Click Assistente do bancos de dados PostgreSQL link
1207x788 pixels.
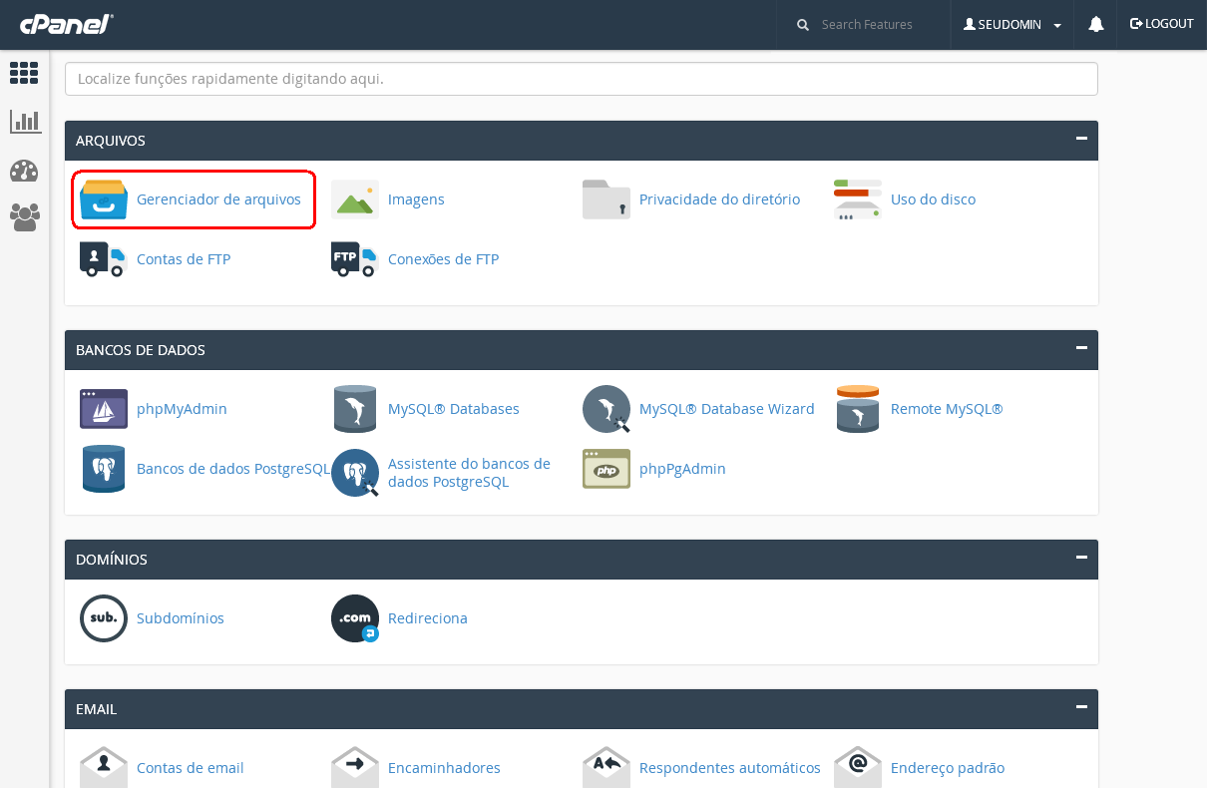tap(469, 473)
